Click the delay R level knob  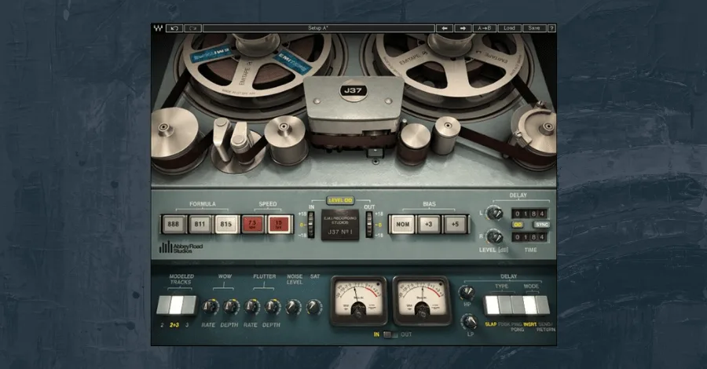click(495, 236)
